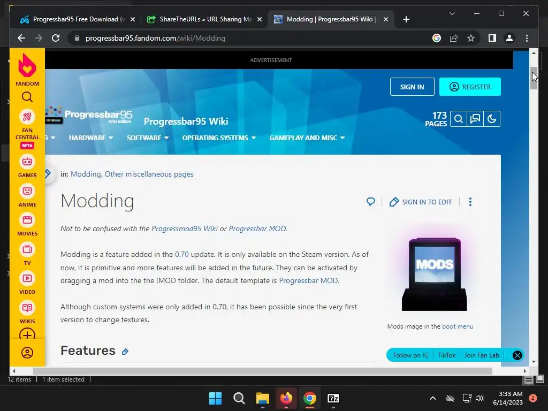Click the Google icon in address bar
This screenshot has width=548, height=411.
[437, 38]
